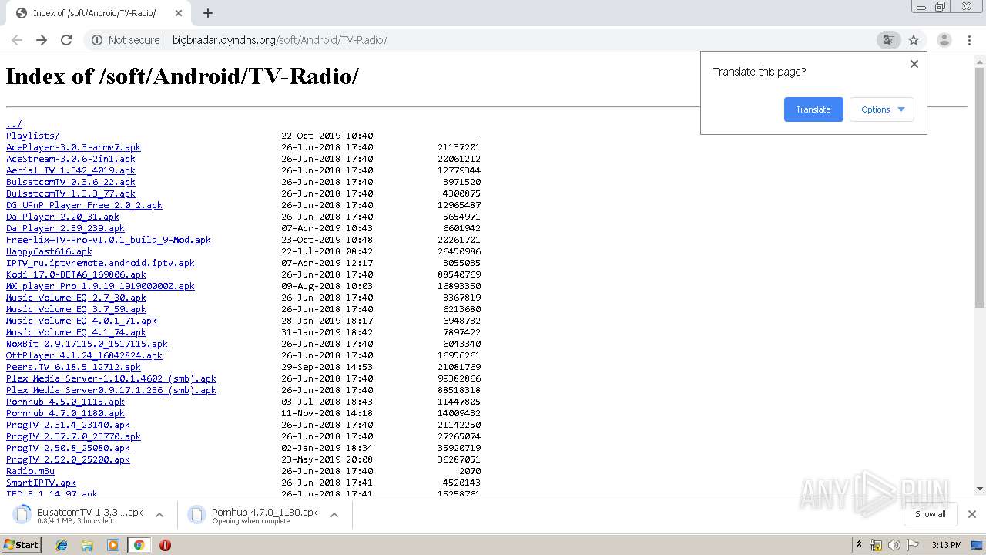Screen dimensions: 986x555
Task: Click the Aerial_TV_1.342_4019.apk link
Action: pos(71,170)
